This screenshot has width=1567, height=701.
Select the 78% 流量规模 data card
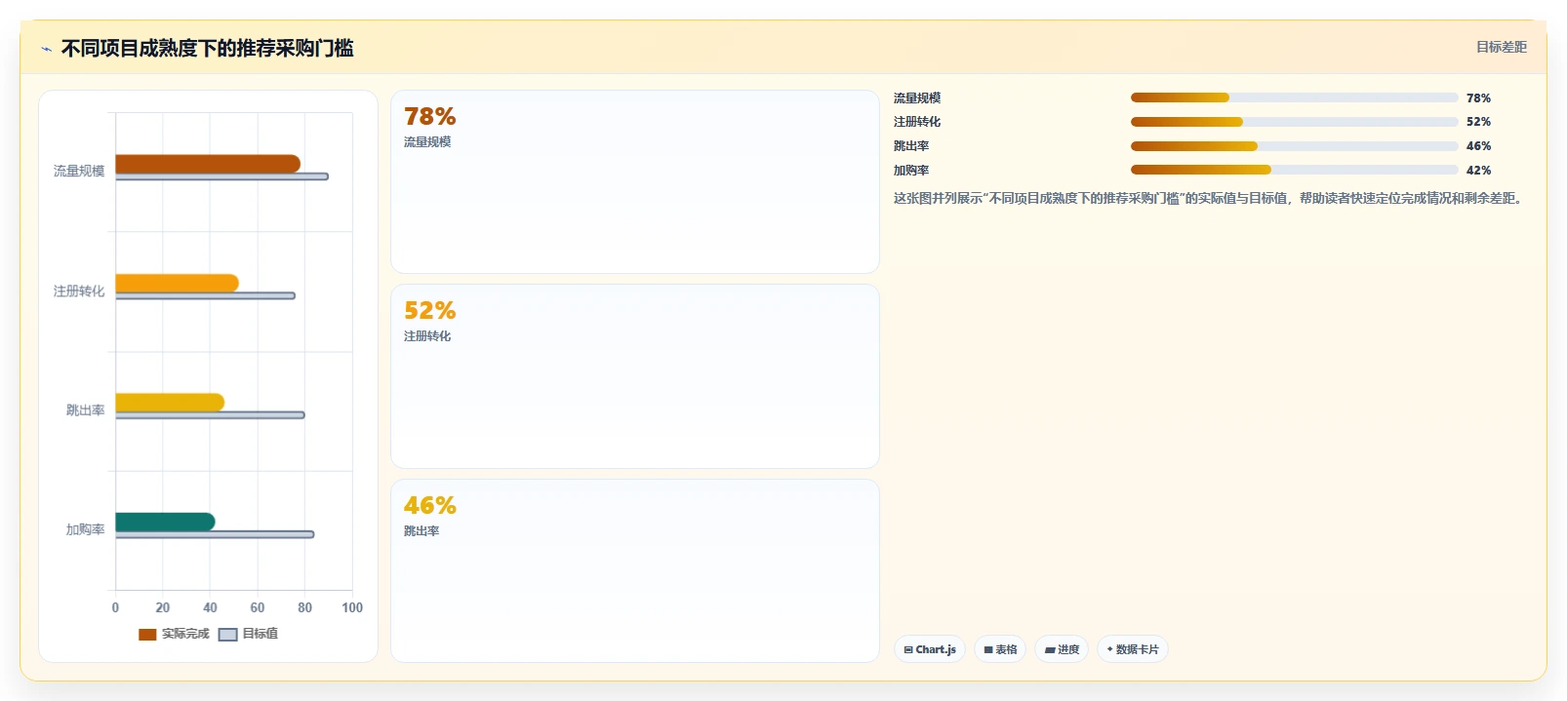tap(635, 182)
